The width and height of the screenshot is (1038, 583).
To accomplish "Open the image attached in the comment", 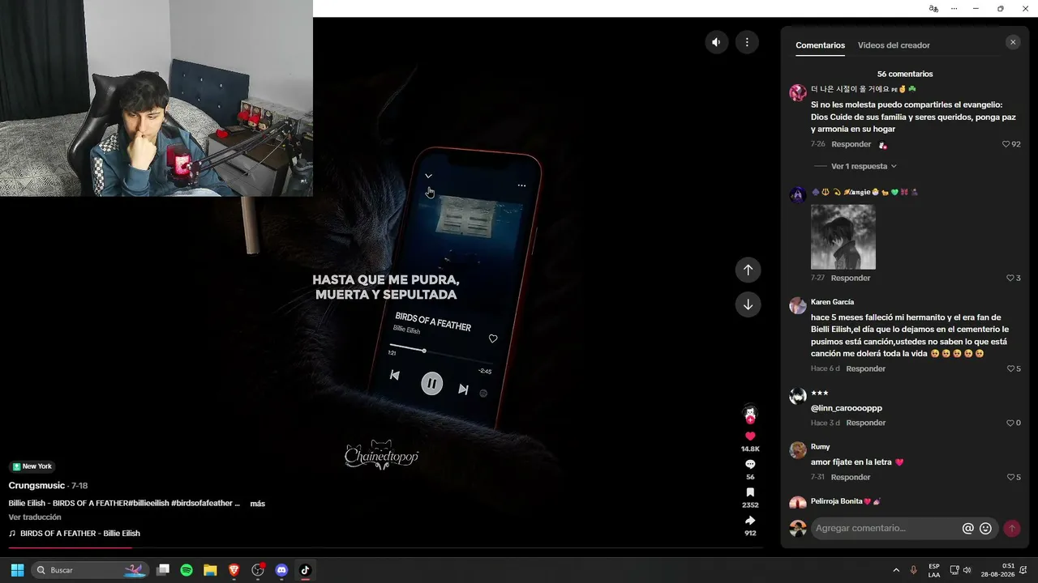I will click(843, 236).
